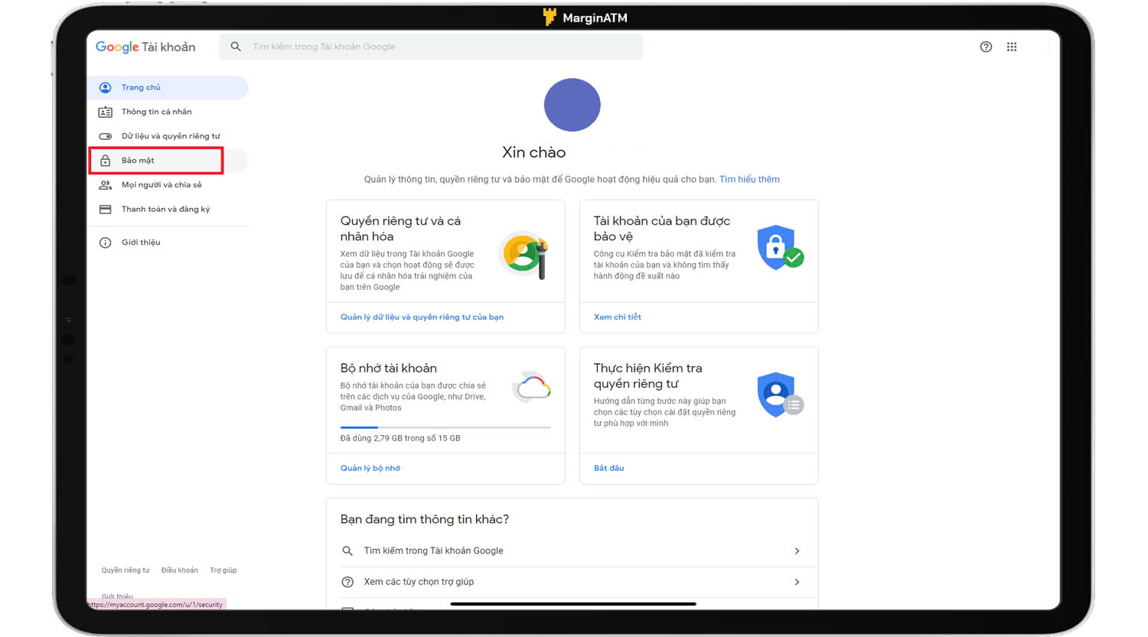
Task: Expand the Xem các tùy chọn trợ giúp chevron
Action: (797, 582)
